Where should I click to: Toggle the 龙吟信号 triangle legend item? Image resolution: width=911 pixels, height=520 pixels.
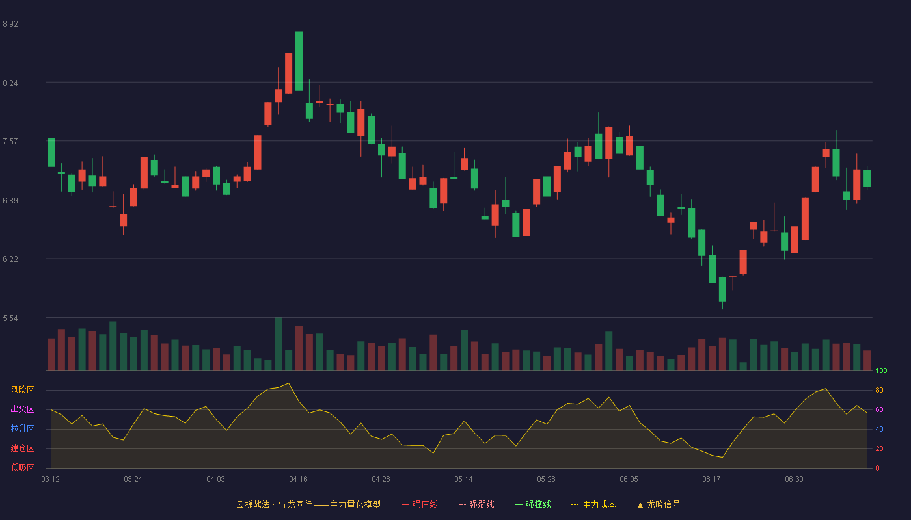click(x=659, y=504)
